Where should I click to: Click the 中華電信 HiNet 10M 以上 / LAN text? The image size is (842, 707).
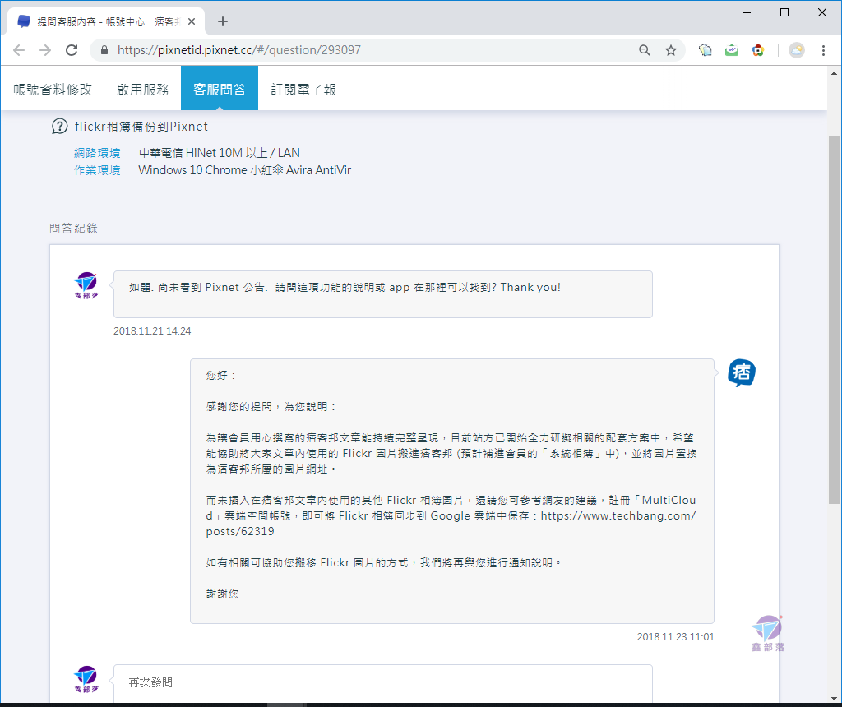click(x=219, y=153)
